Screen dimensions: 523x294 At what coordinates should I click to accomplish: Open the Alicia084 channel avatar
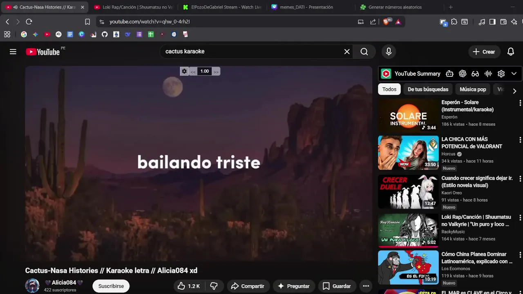[32, 286]
